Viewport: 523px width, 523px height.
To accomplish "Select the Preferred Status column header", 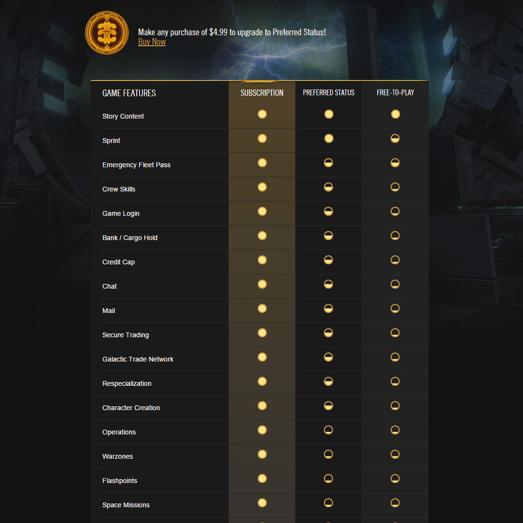I will pyautogui.click(x=329, y=93).
